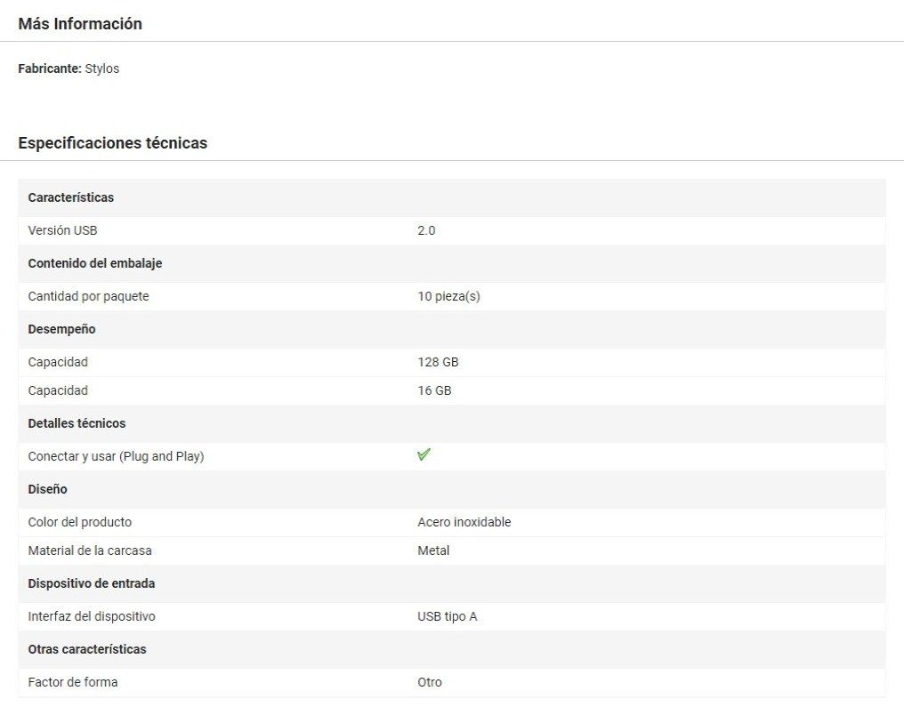904x707 pixels.
Task: Select the Stylos manufacturer name
Action: pyautogui.click(x=102, y=68)
